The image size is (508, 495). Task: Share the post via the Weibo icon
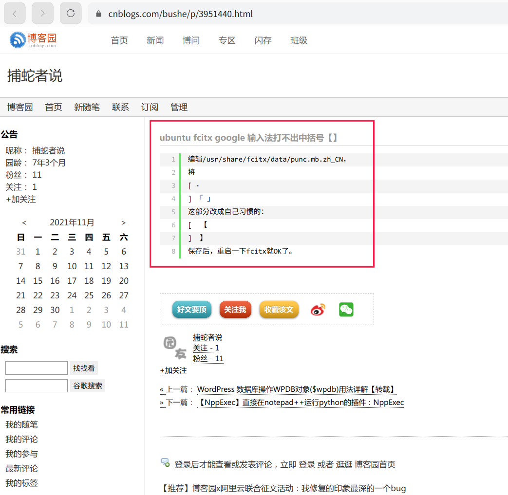pyautogui.click(x=318, y=310)
